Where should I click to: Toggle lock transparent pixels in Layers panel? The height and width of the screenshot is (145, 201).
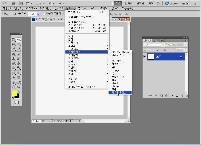154,50
